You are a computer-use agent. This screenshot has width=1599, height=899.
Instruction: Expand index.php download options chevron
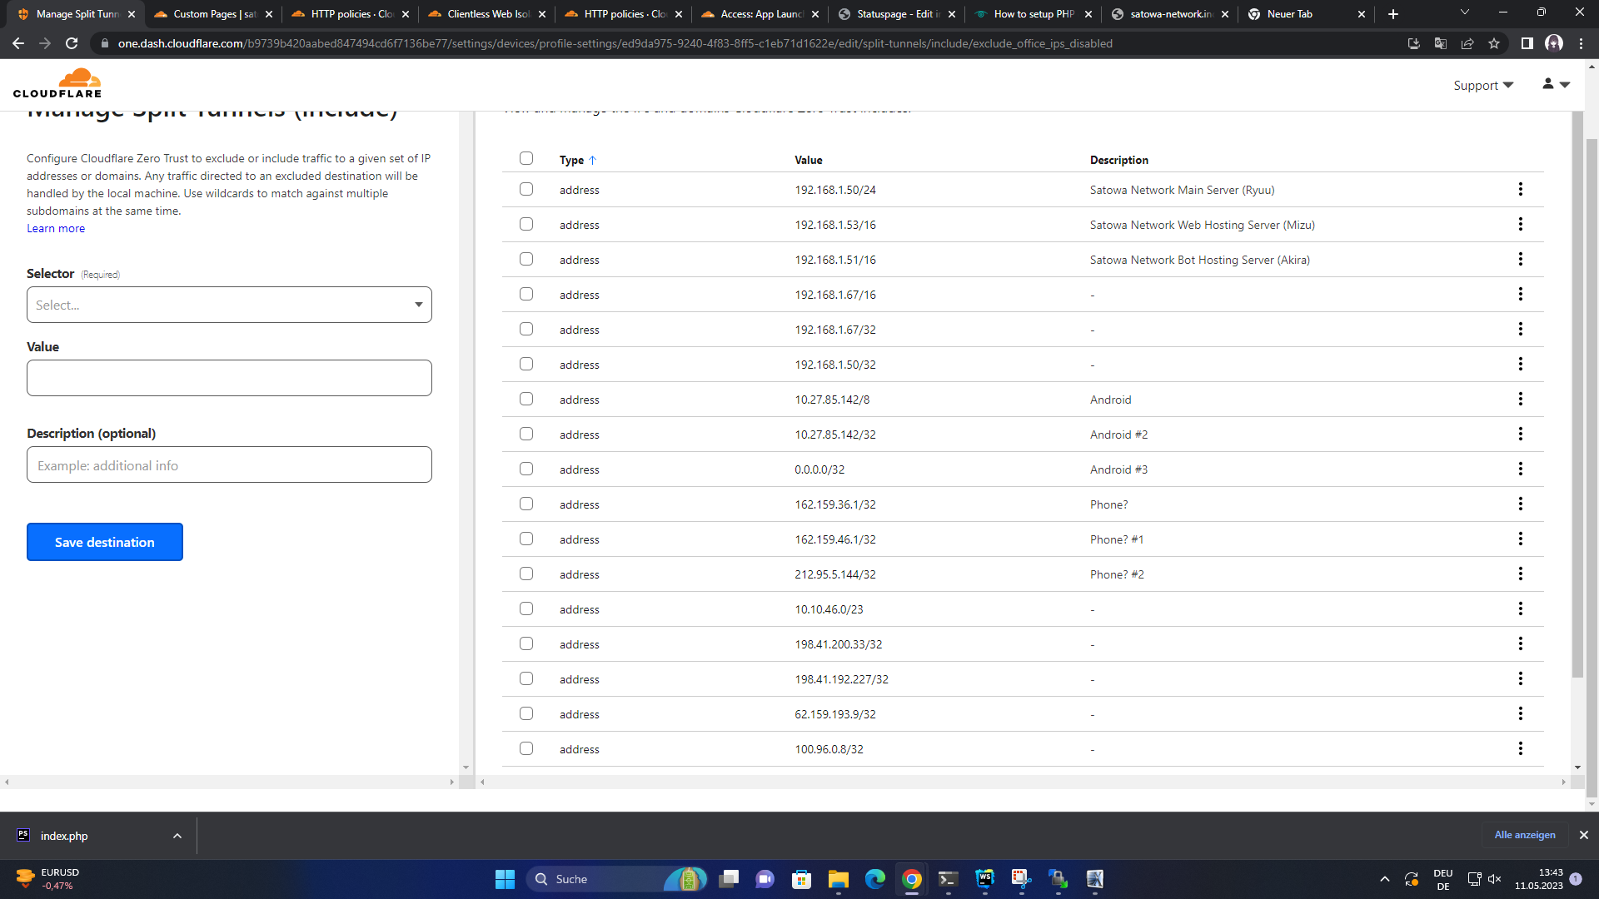(x=177, y=836)
